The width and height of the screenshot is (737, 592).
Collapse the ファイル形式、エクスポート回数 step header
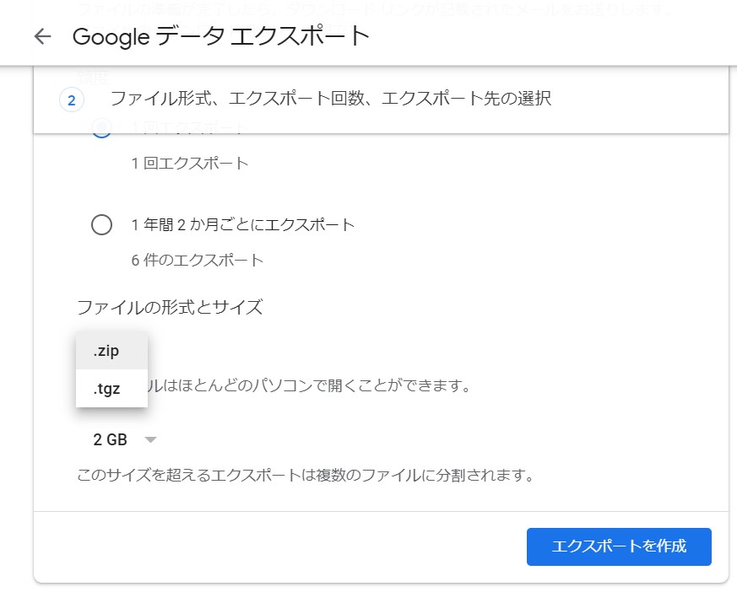[x=380, y=100]
